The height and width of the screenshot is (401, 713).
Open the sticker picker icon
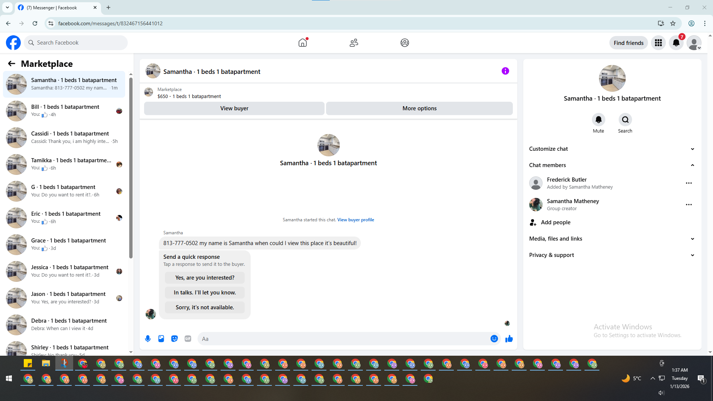[175, 339]
